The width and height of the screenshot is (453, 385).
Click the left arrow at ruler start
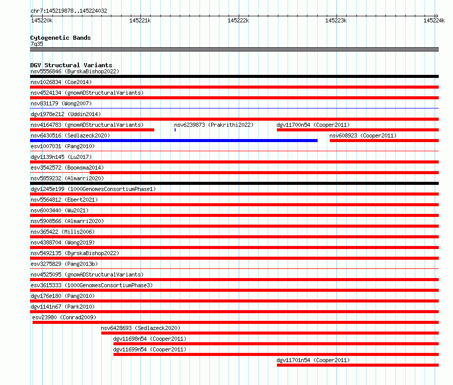click(x=32, y=16)
